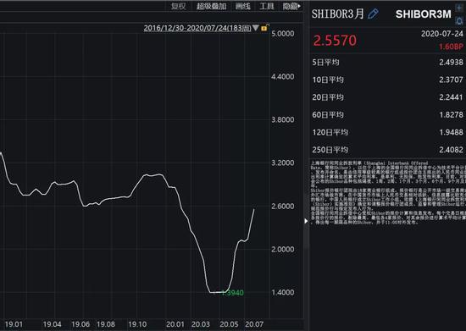Click the SHIBOR3M code title
Viewport: 466px width, 331px height.
424,14
